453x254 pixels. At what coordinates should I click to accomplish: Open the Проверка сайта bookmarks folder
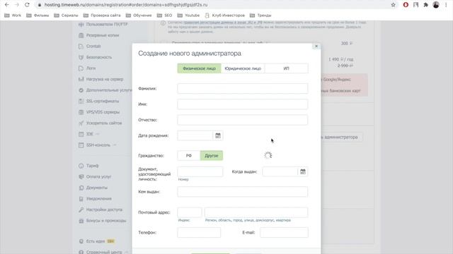(102, 16)
